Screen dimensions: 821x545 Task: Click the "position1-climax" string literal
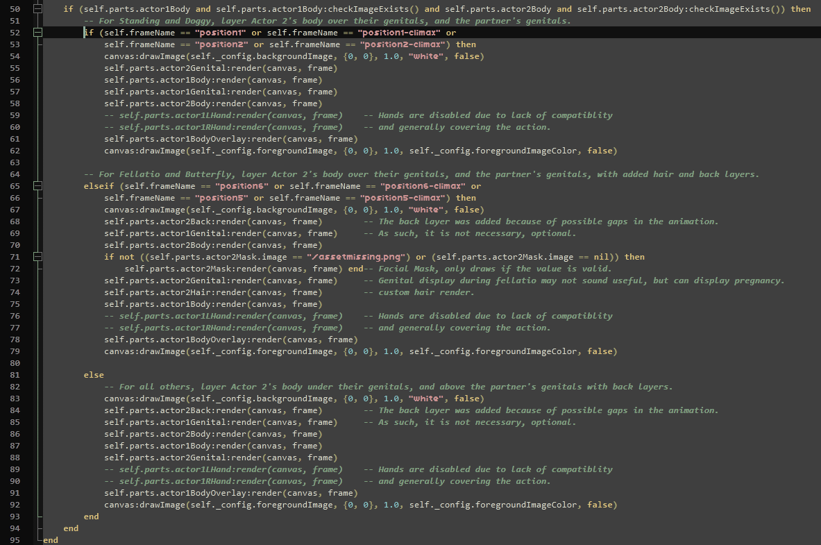coord(399,33)
